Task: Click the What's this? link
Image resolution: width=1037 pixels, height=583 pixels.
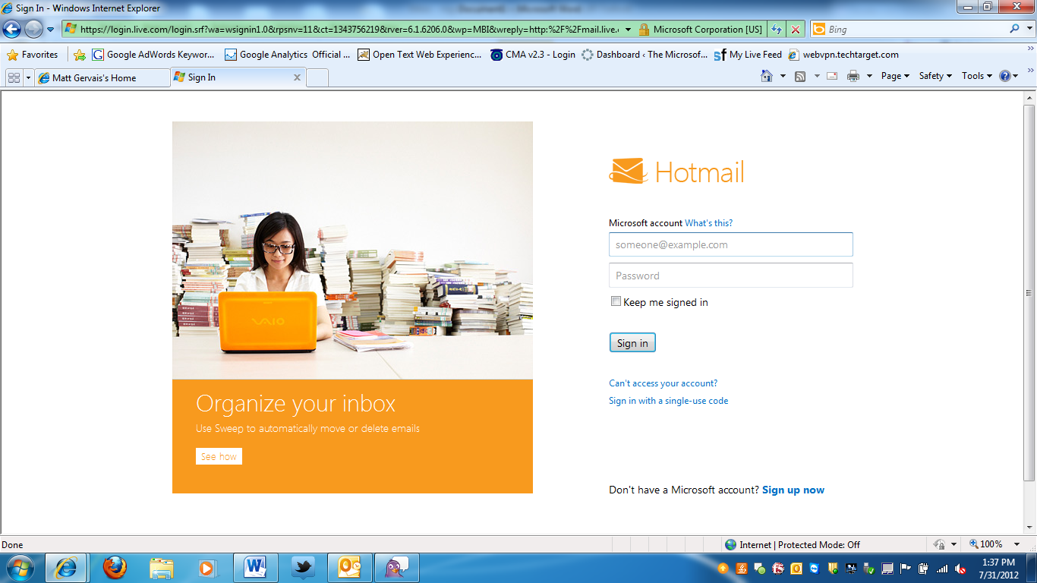Action: pyautogui.click(x=709, y=223)
